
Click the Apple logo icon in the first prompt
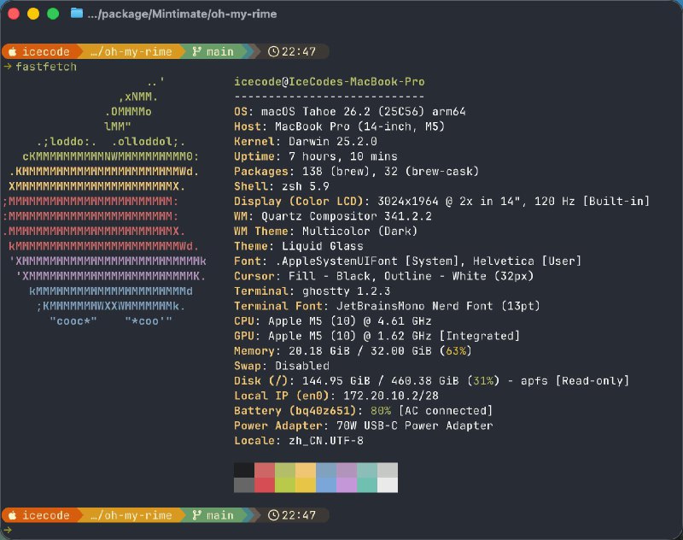click(13, 51)
